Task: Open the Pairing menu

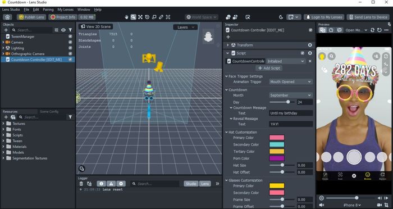Action: (x=48, y=10)
